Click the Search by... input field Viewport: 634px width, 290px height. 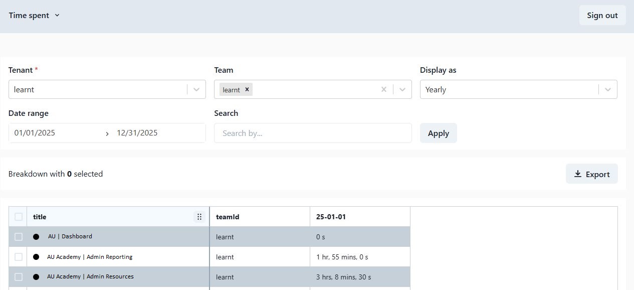pos(313,133)
